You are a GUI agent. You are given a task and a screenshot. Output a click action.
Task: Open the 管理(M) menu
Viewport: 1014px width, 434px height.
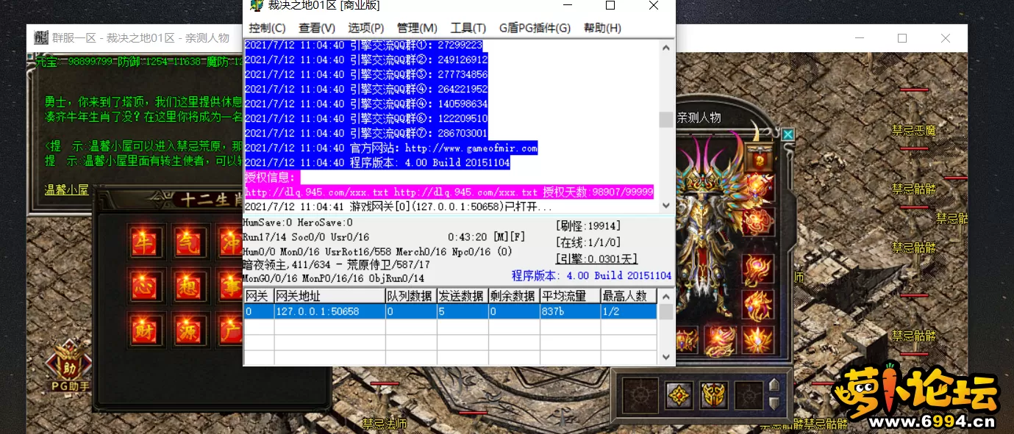[417, 28]
